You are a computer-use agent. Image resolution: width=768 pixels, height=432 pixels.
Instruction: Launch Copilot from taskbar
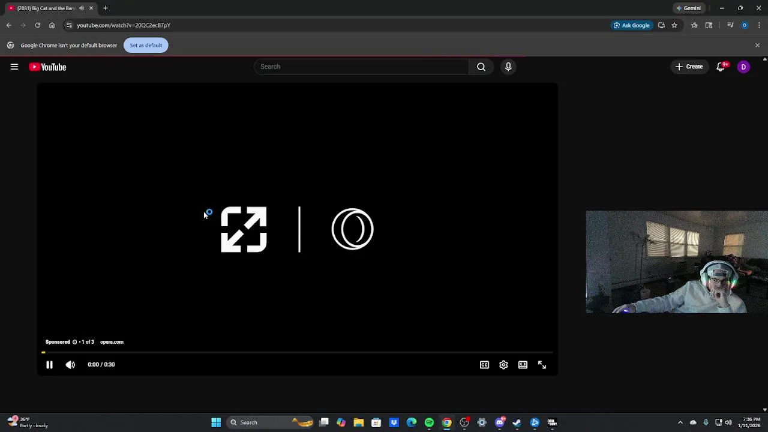(x=341, y=422)
